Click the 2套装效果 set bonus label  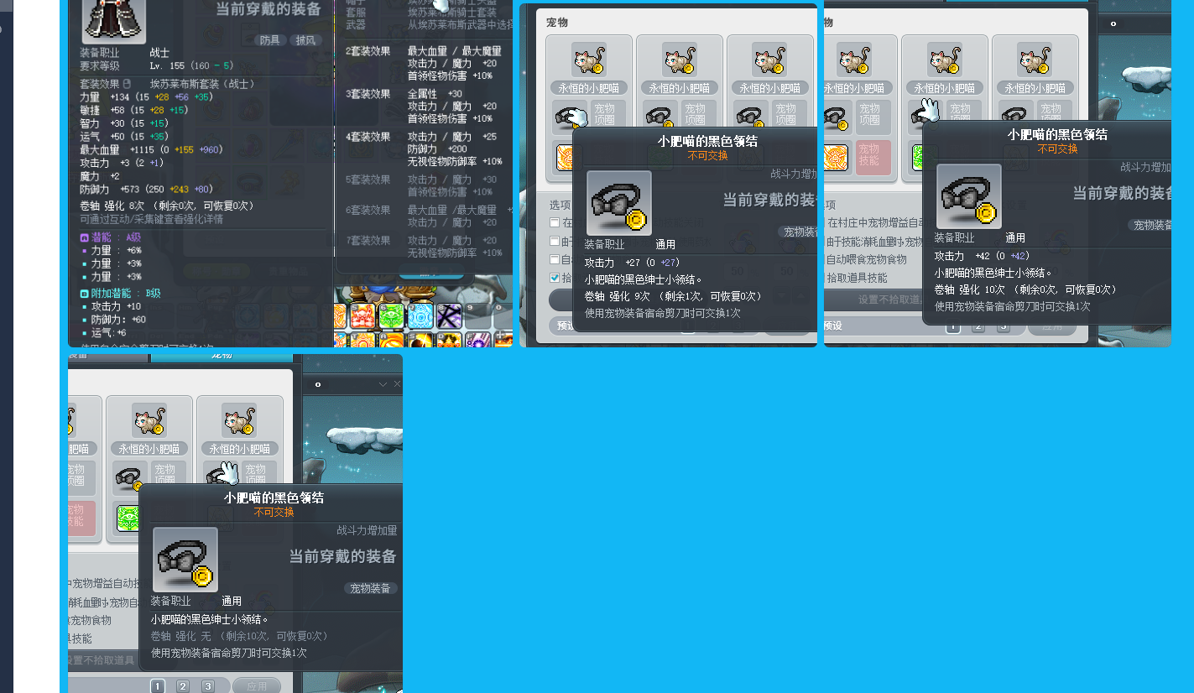[368, 51]
